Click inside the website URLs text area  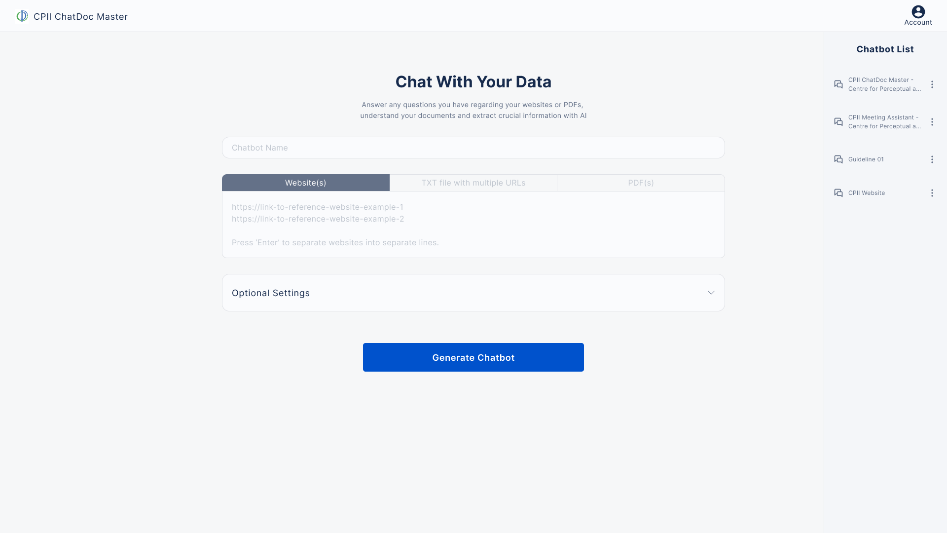click(x=473, y=225)
